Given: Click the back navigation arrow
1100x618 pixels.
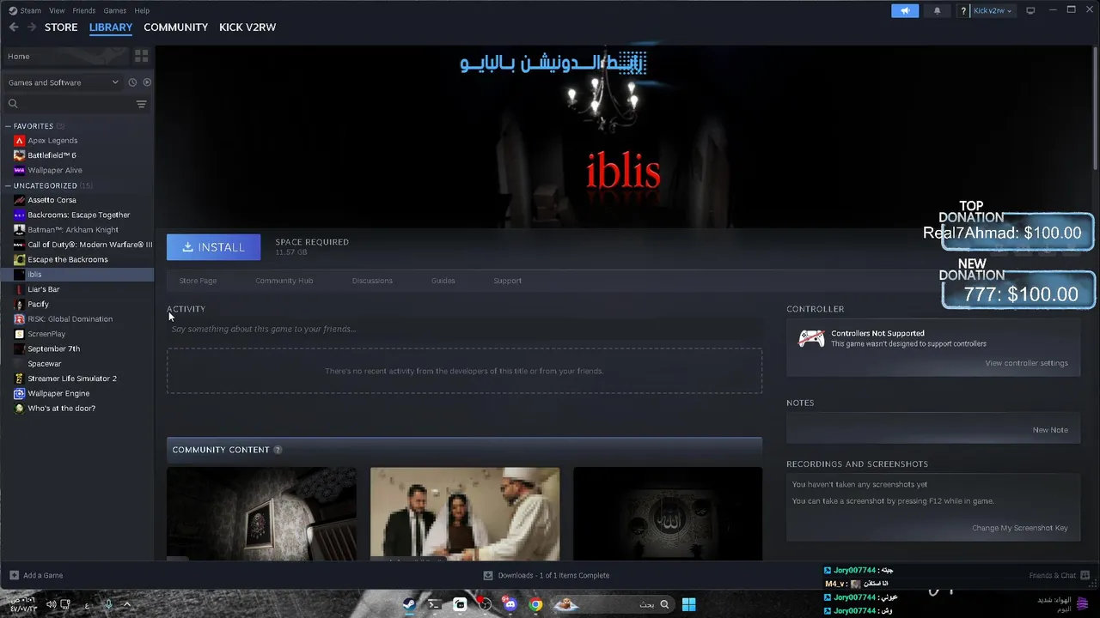Looking at the screenshot, I should [14, 27].
